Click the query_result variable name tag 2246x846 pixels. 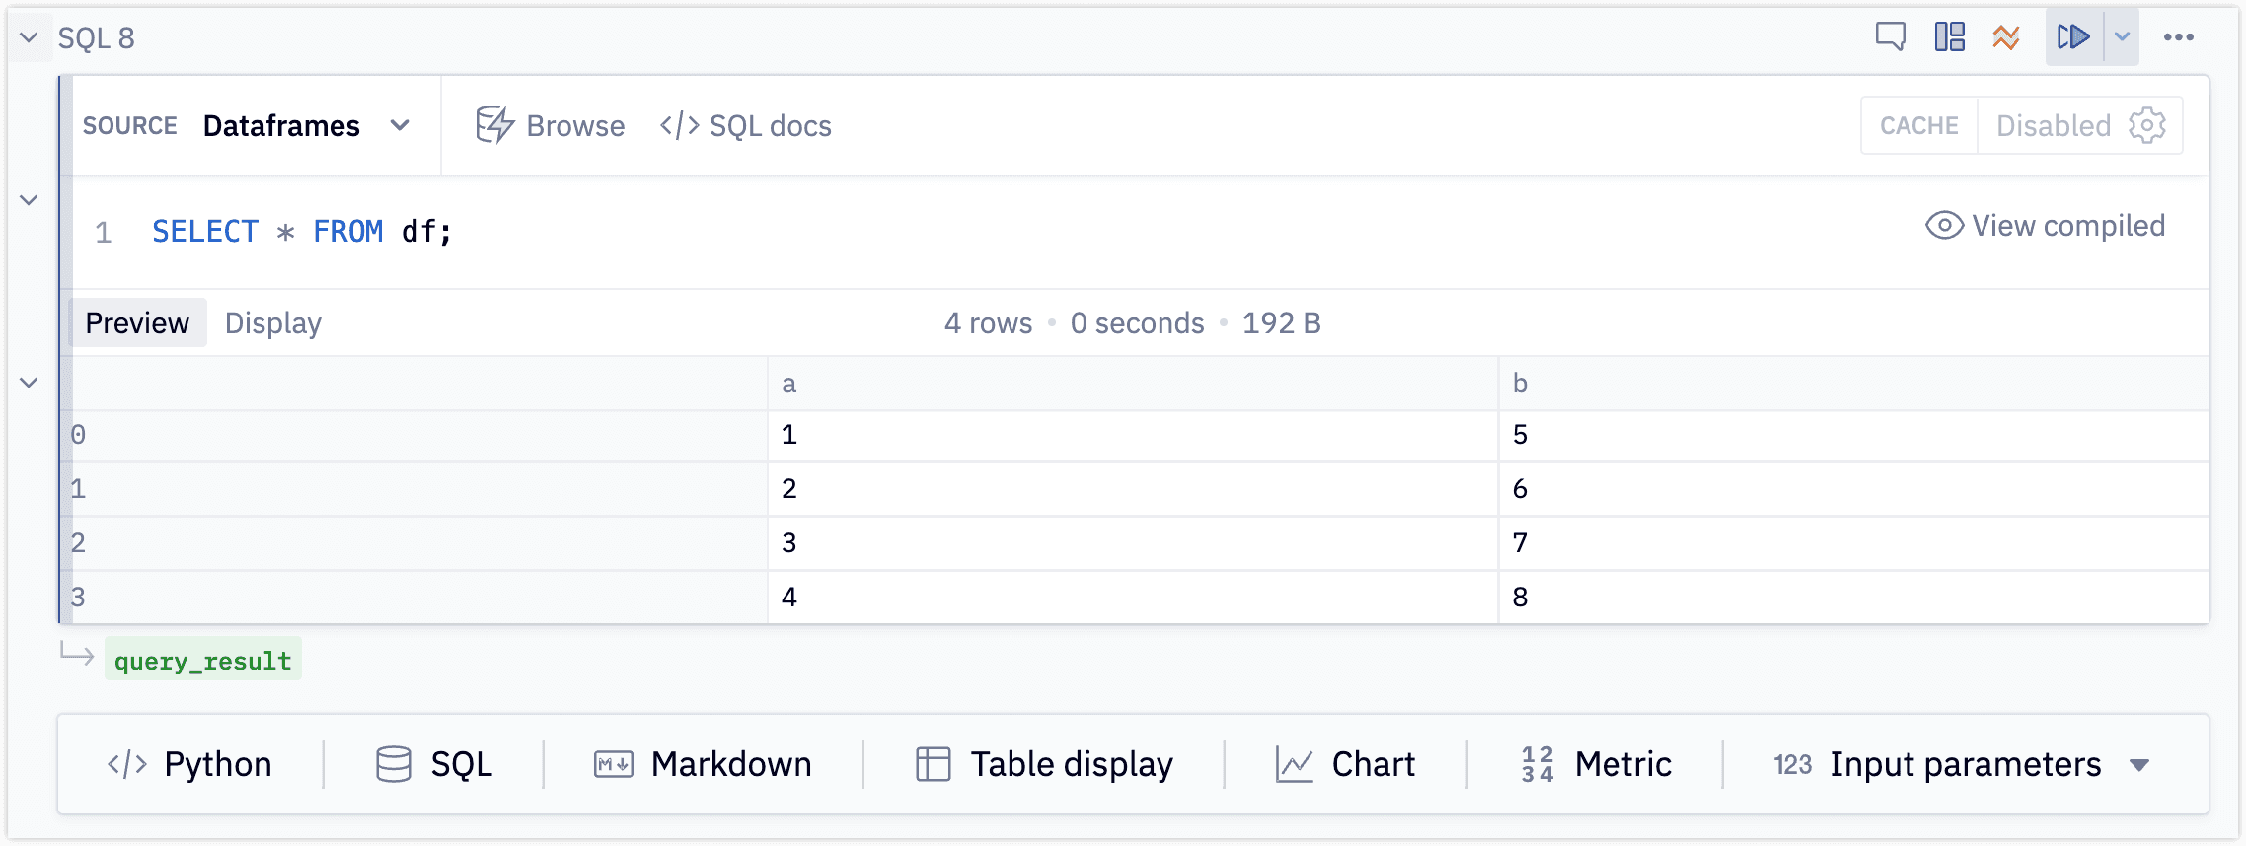[x=202, y=660]
